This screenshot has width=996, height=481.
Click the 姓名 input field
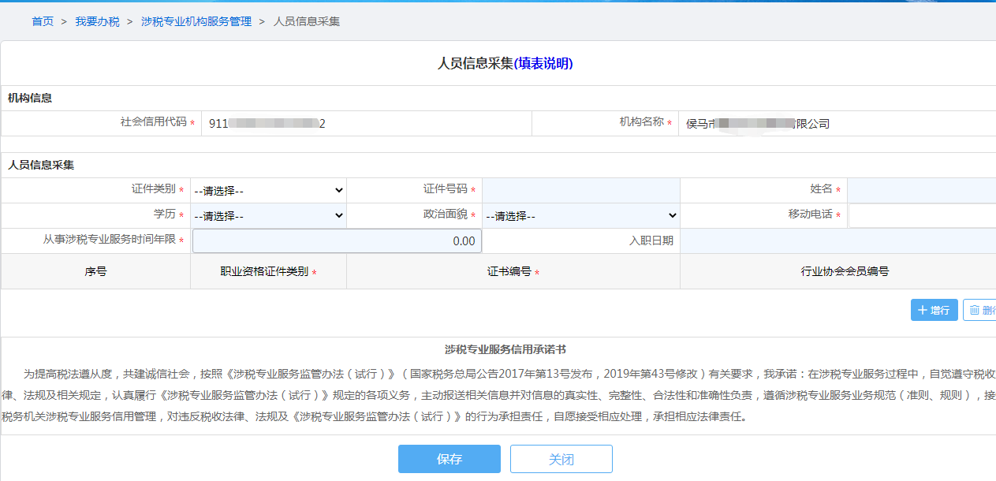pyautogui.click(x=922, y=190)
